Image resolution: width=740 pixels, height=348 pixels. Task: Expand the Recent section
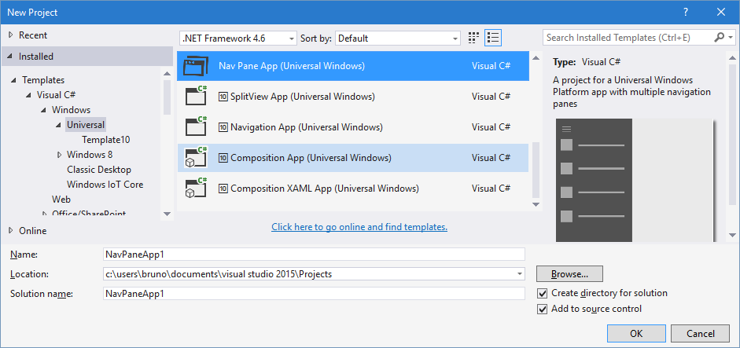[10, 35]
